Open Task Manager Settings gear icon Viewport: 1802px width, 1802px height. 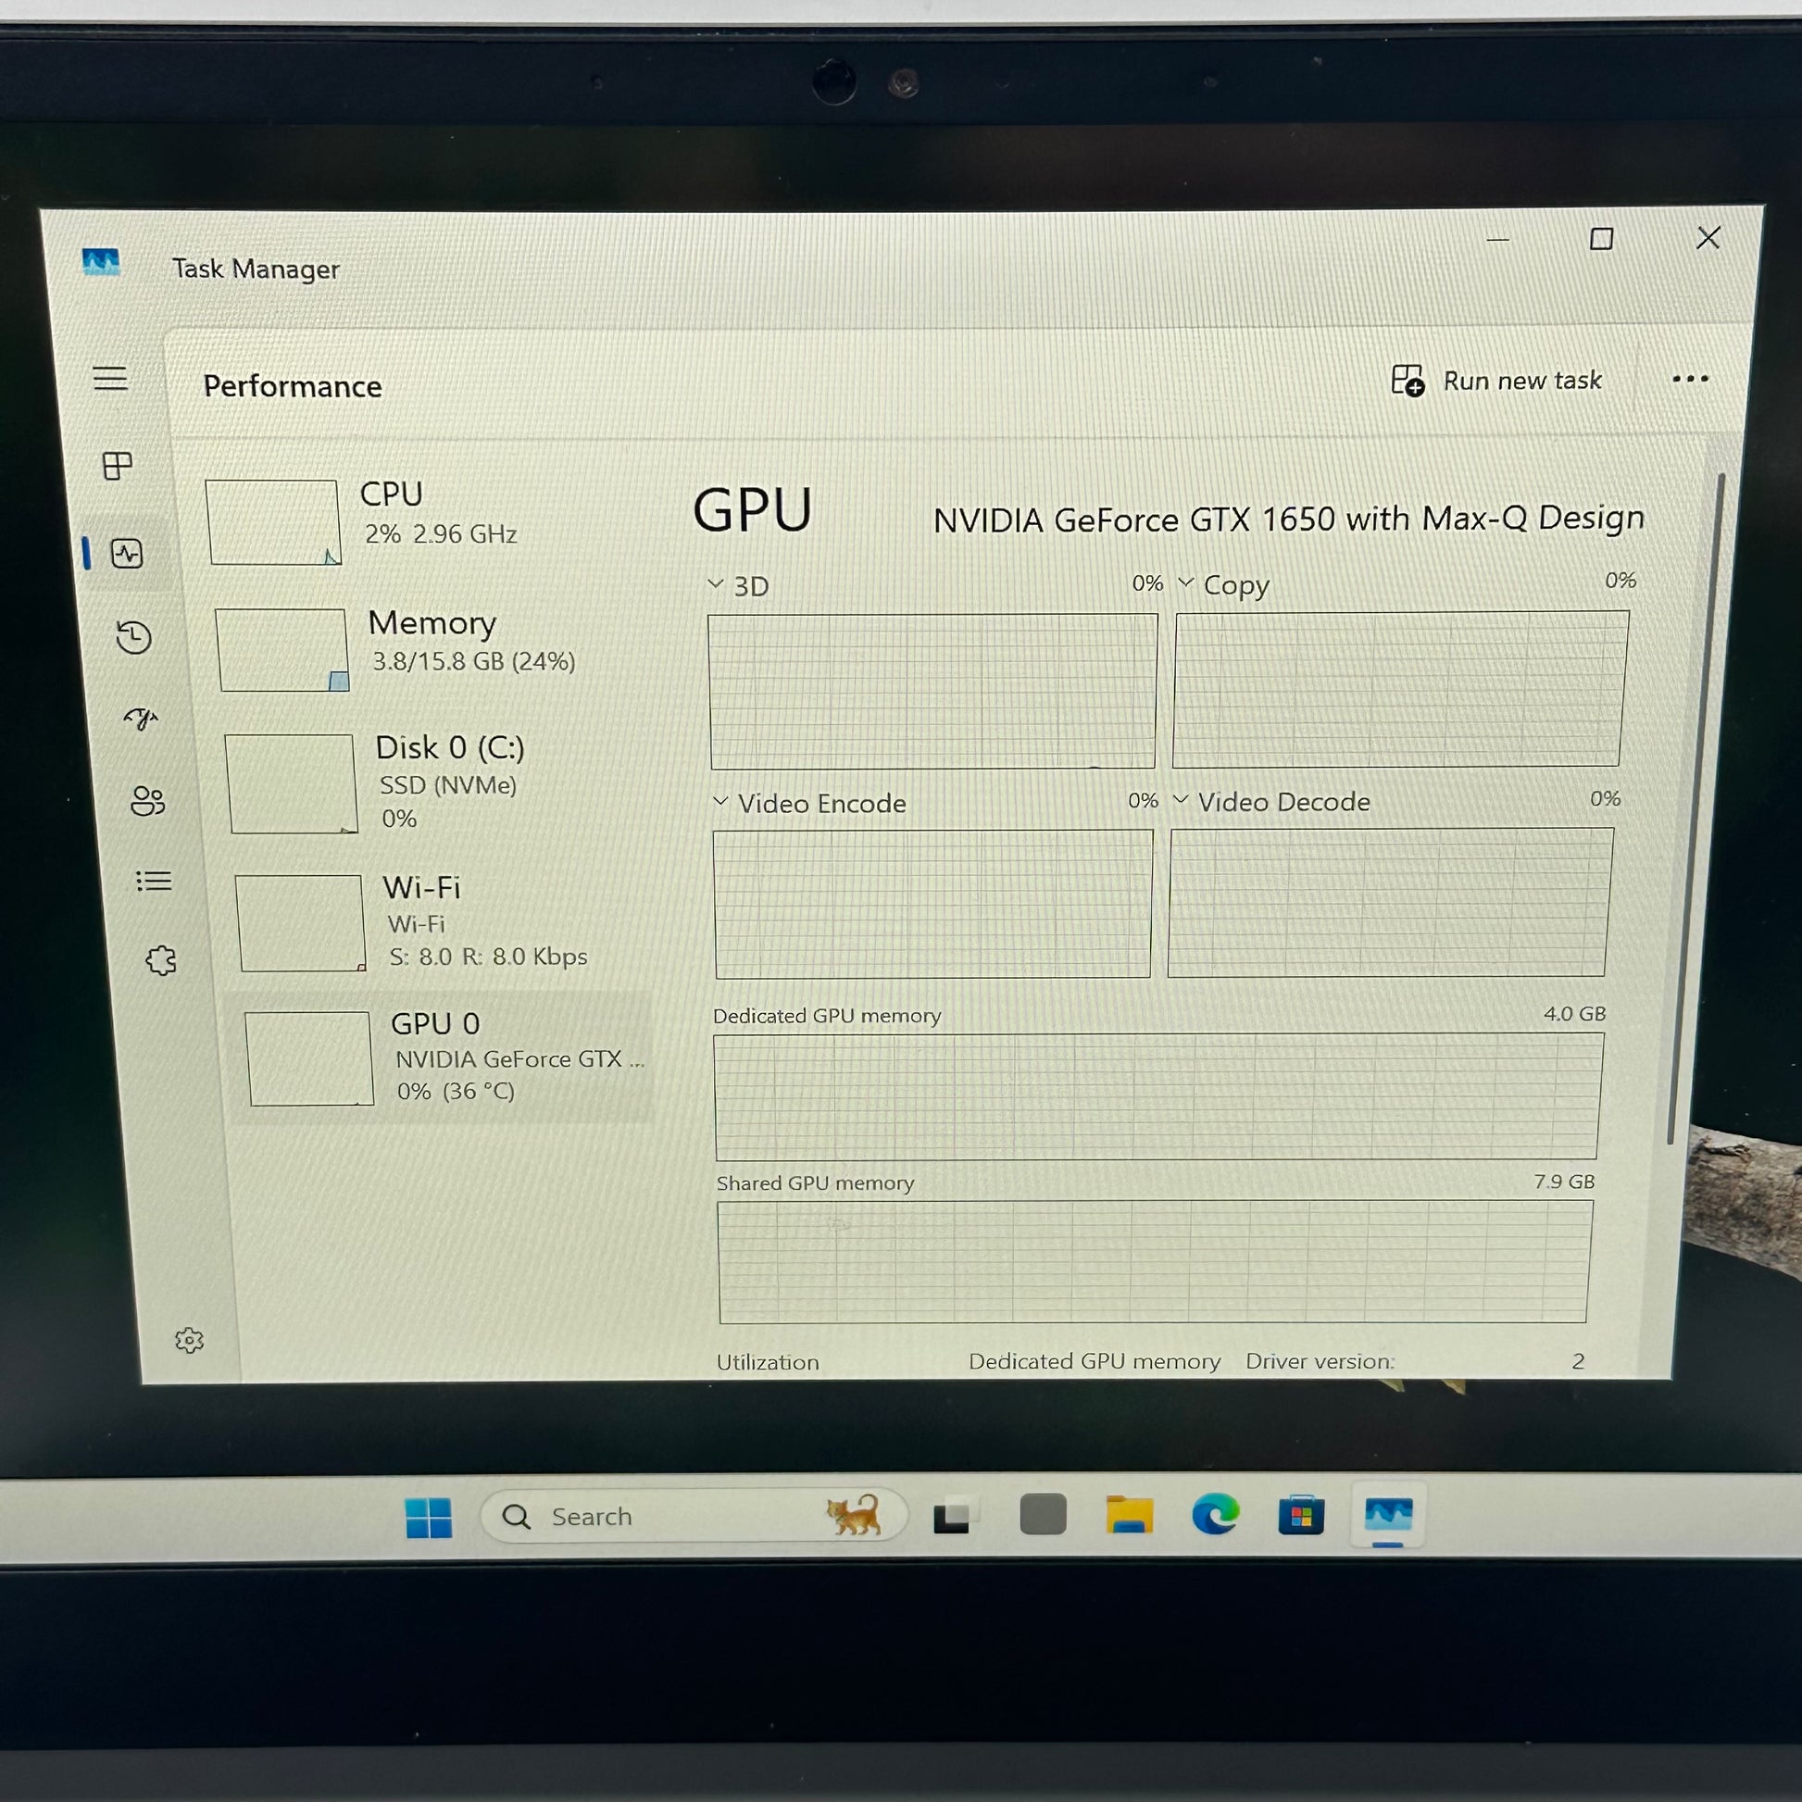[189, 1340]
